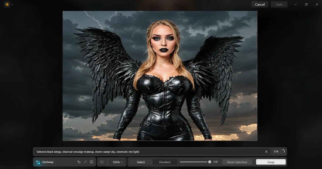Open the GenSwap info tooltip

(x=92, y=162)
